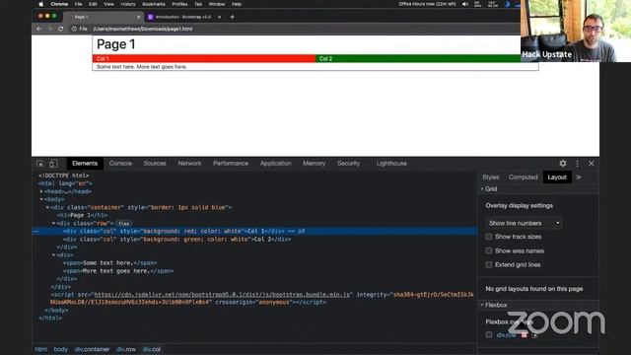The image size is (631, 355).
Task: Click the div.row breadcrumb
Action: pos(126,349)
